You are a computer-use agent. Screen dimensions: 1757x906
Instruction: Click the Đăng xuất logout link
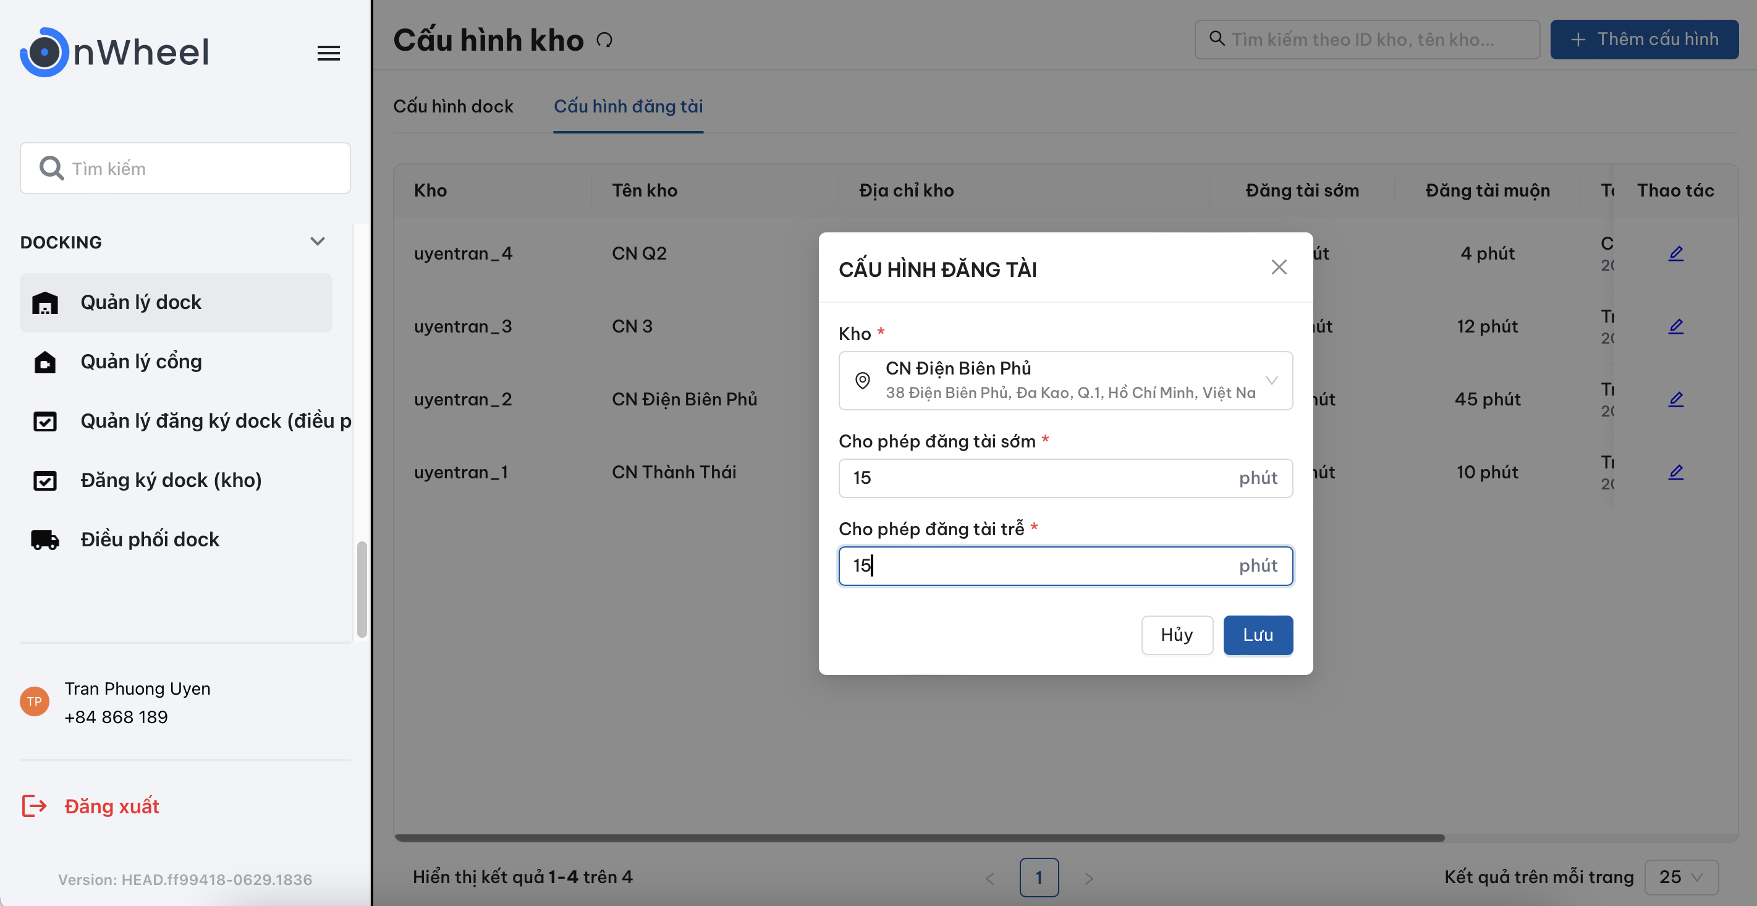click(112, 806)
